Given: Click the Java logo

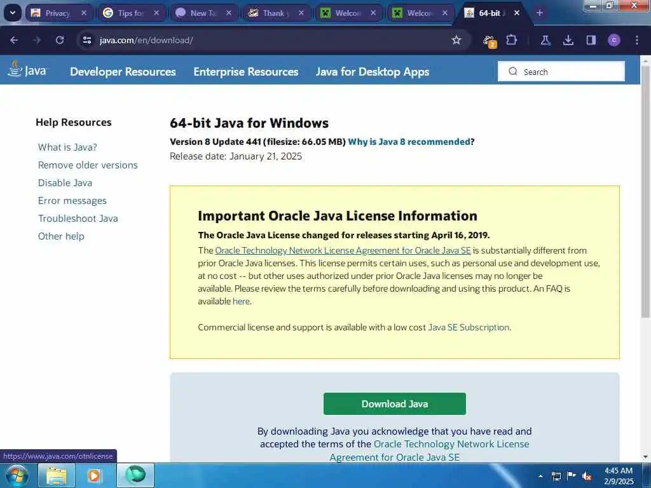Looking at the screenshot, I should point(27,70).
